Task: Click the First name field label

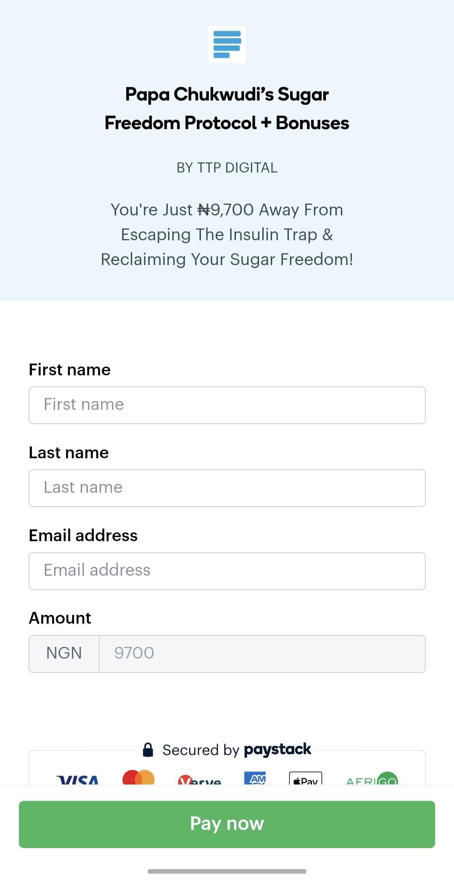Action: [69, 370]
